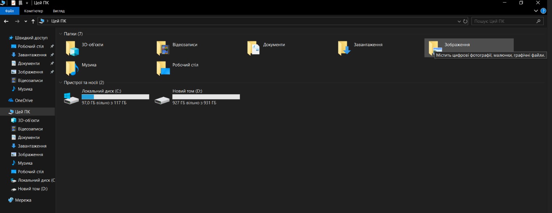
Task: Unpin Робочий стіл via its pin icon
Action: [x=52, y=46]
